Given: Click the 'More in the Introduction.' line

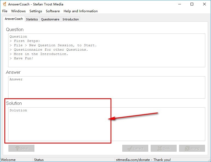Looking at the screenshot, I should coord(39,54).
